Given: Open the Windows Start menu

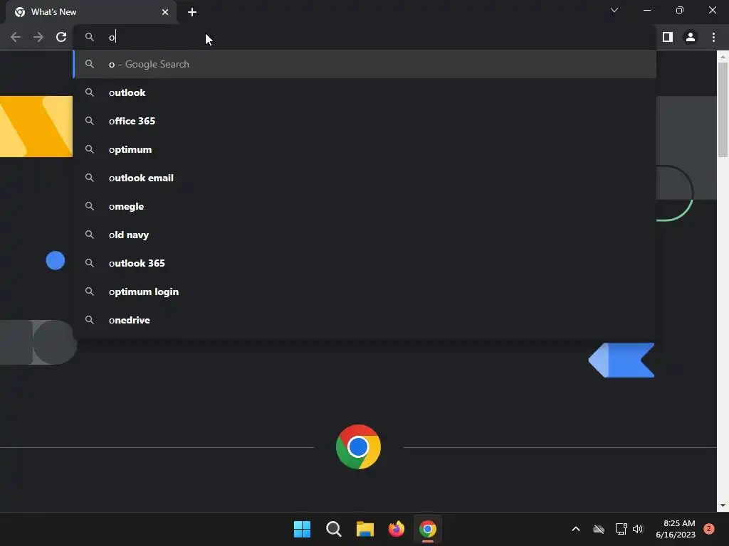Looking at the screenshot, I should (x=302, y=529).
